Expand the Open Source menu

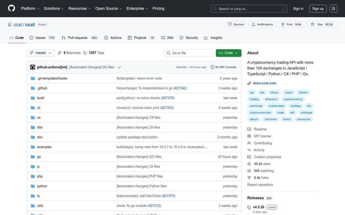[x=108, y=8]
